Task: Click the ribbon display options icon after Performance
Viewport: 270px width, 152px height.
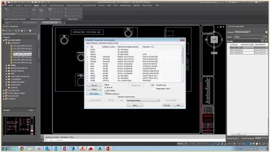Action: tap(157, 5)
